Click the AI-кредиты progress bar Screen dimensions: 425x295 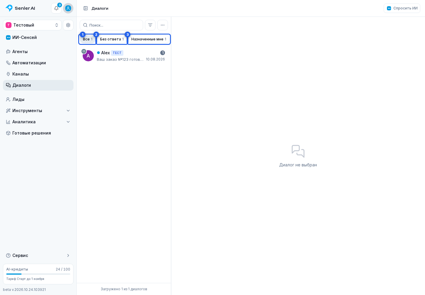(x=38, y=274)
